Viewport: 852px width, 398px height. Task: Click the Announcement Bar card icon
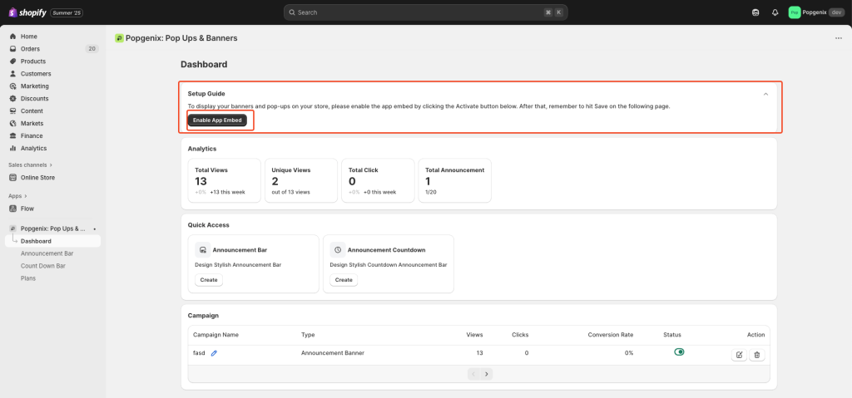203,250
